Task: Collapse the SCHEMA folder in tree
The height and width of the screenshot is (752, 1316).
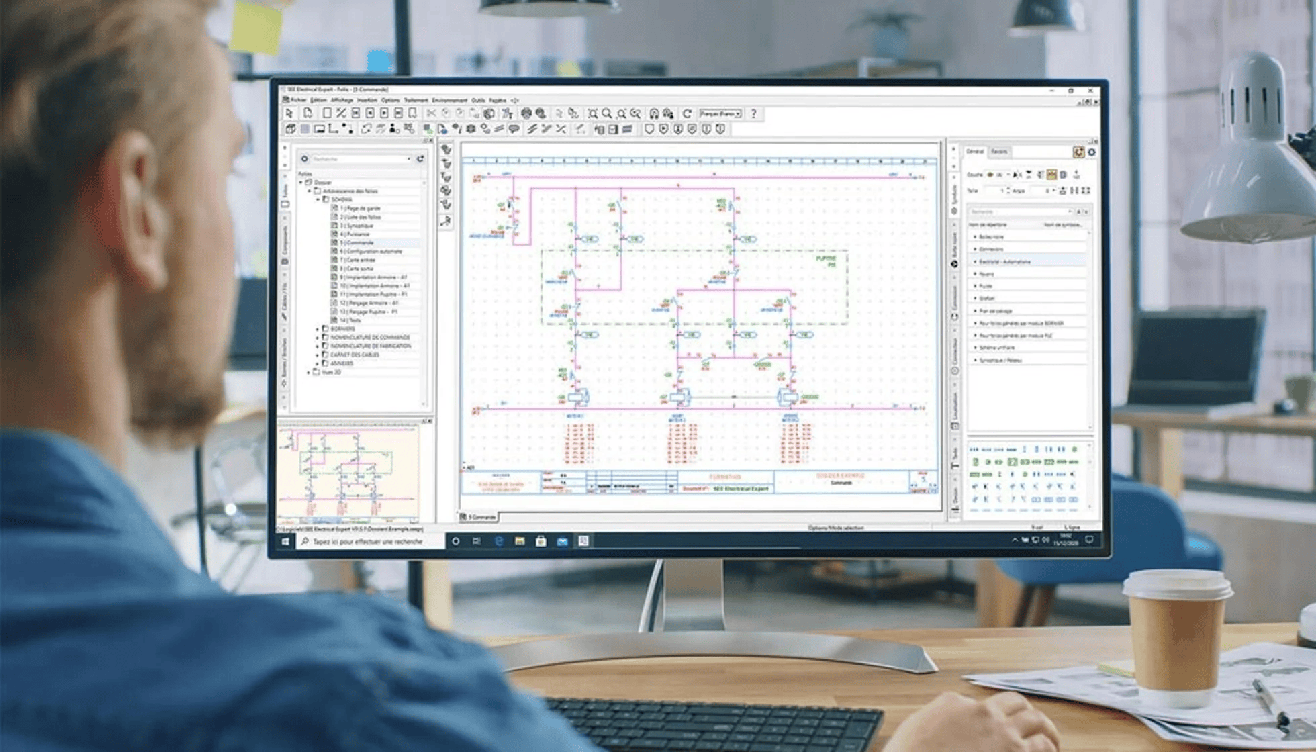Action: point(318,199)
